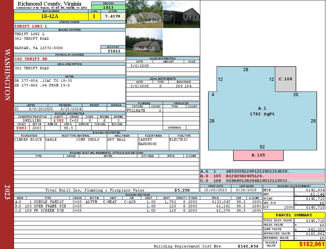Select sketch area A.1 1792 SqFt
Image resolution: width=326 pixels, height=249 pixels.
[262, 111]
